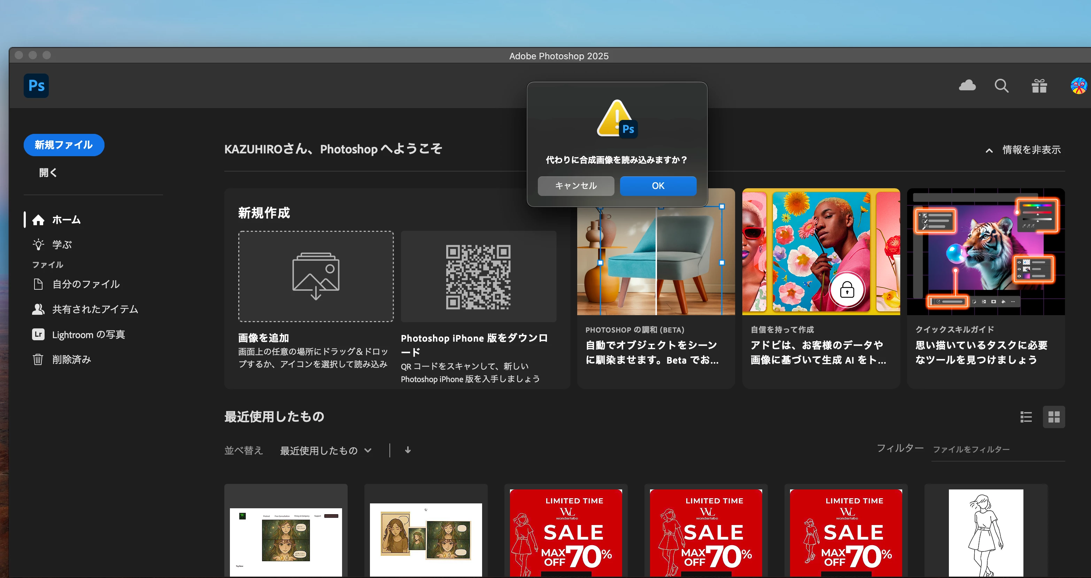The image size is (1091, 578).
Task: Open the gift box what's new icon
Action: [1039, 86]
